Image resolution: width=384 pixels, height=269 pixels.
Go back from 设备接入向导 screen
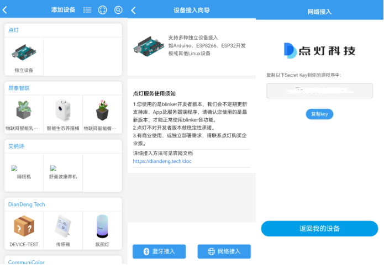point(134,10)
